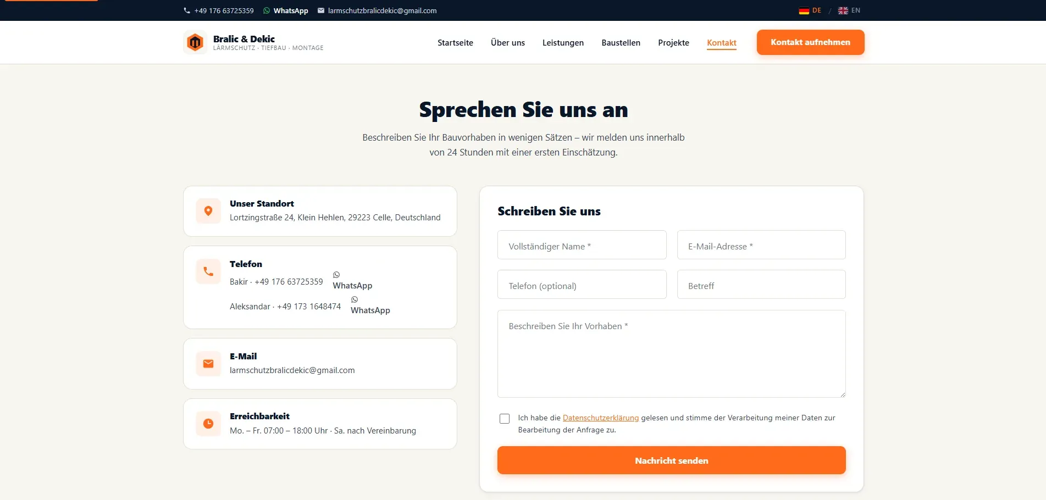Click the Sprechen Sie uns an heading
The image size is (1046, 500).
pyautogui.click(x=523, y=110)
